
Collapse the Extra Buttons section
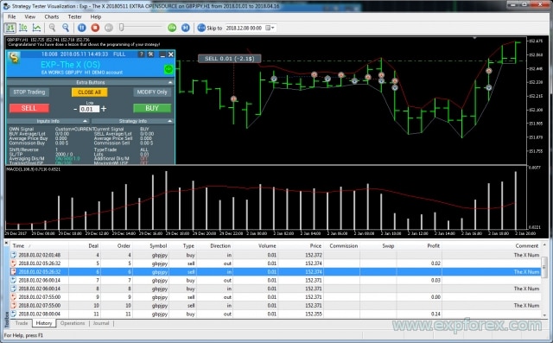pyautogui.click(x=170, y=82)
